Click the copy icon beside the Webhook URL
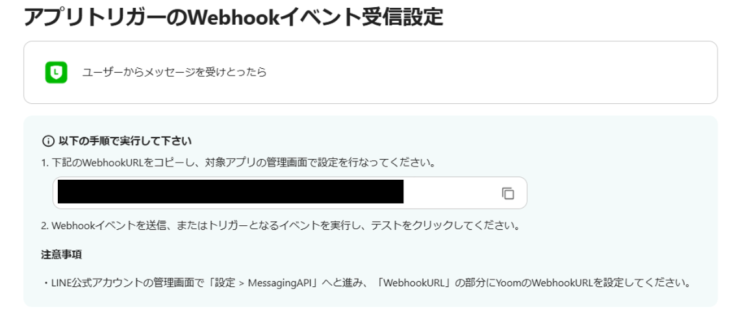 coord(507,193)
